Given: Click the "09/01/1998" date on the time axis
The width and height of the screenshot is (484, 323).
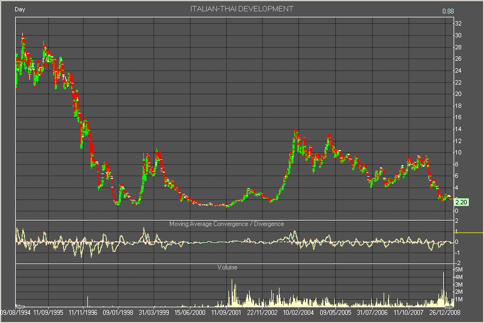Looking at the screenshot, I should (x=118, y=313).
